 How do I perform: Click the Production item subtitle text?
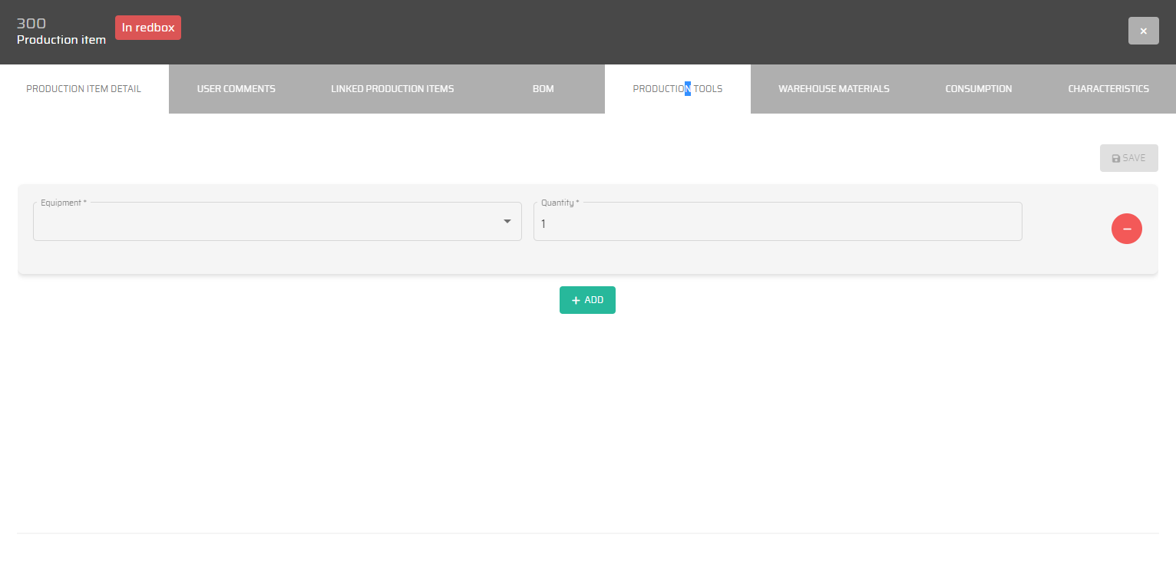pyautogui.click(x=61, y=40)
